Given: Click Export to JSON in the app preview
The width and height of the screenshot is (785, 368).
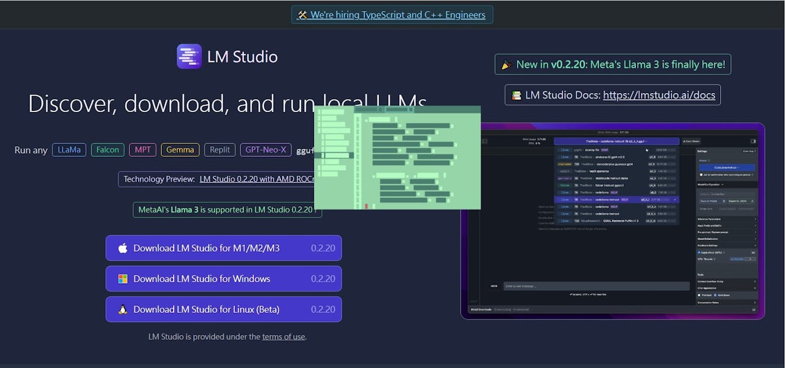Looking at the screenshot, I should point(741,201).
